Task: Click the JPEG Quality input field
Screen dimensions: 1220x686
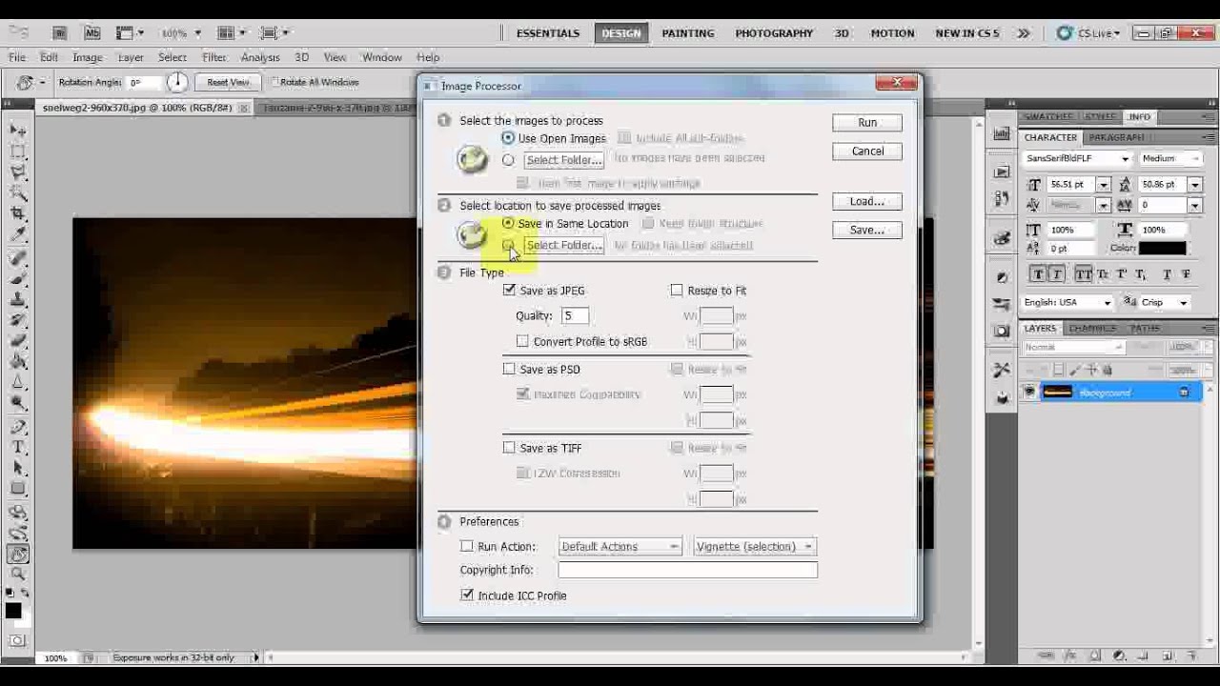Action: 575,315
